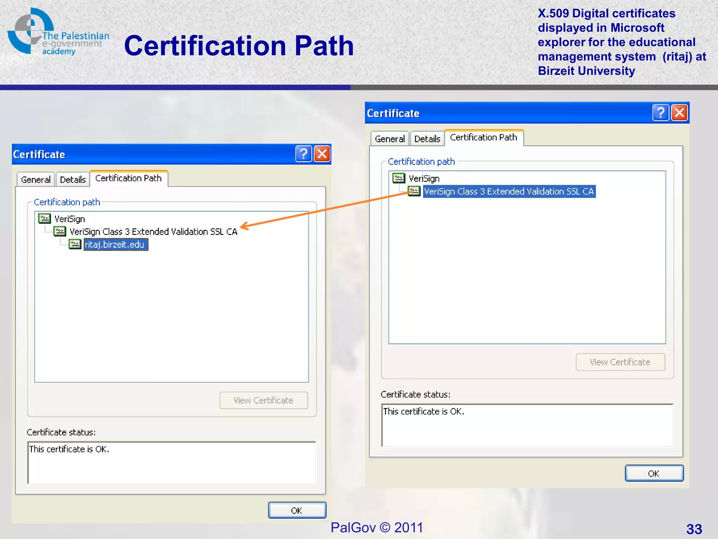Click help question mark in left Certificate window
Image resolution: width=718 pixels, height=539 pixels.
tap(304, 154)
